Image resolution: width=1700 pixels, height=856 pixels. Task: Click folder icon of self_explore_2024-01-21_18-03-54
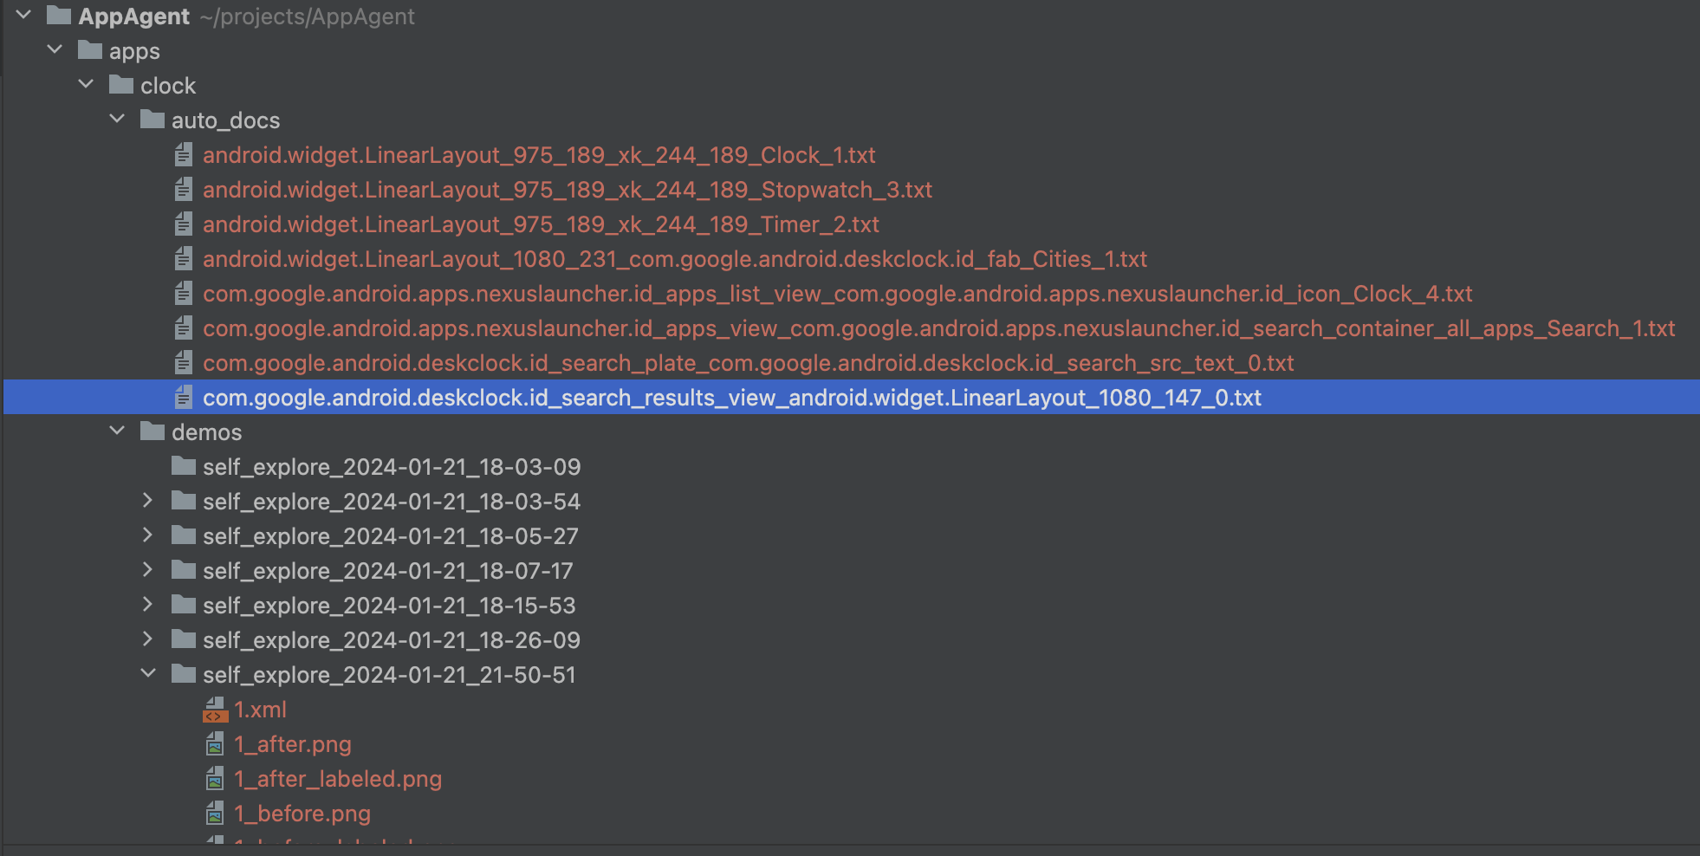[184, 501]
